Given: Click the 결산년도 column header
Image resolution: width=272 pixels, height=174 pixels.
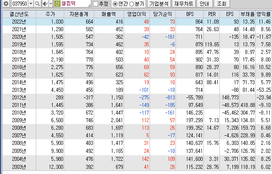Looking at the screenshot, I should pos(19,14).
